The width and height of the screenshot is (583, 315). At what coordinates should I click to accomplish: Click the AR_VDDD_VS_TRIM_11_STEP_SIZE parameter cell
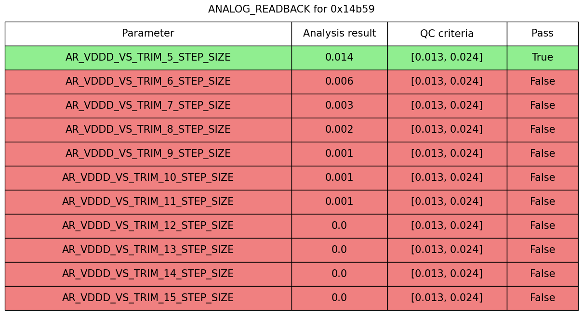click(148, 202)
